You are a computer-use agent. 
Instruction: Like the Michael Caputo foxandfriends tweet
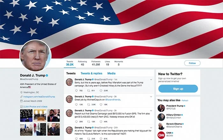[101, 105]
